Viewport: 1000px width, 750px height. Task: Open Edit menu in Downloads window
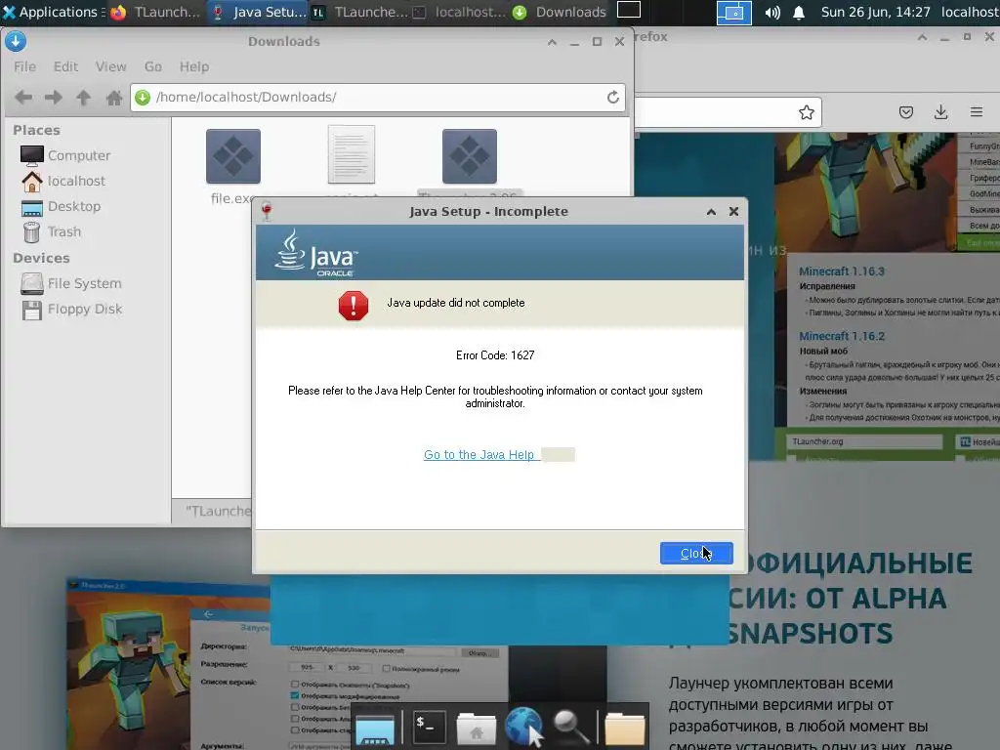(x=65, y=66)
